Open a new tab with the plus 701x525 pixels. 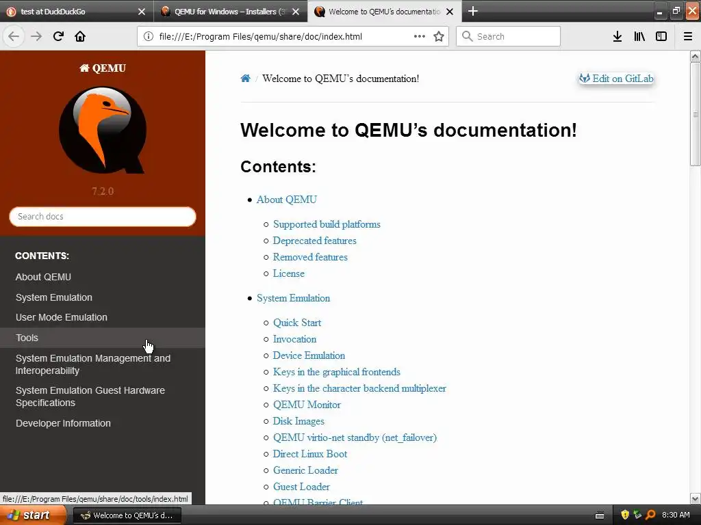click(472, 11)
